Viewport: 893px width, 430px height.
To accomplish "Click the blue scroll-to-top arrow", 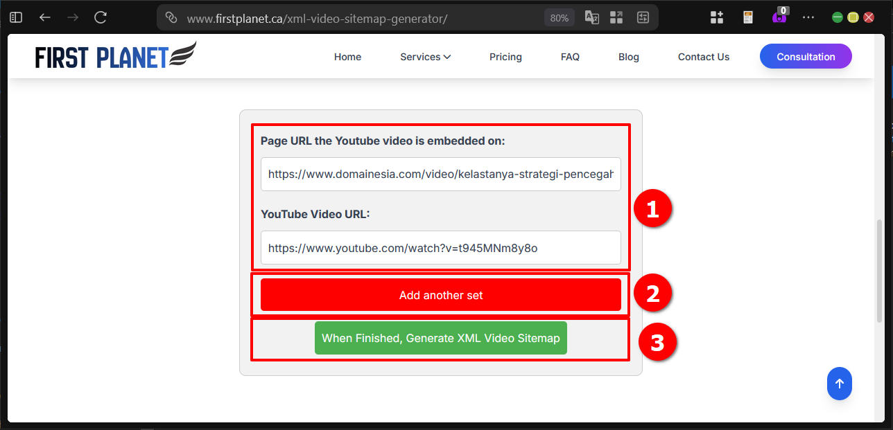I will (840, 384).
